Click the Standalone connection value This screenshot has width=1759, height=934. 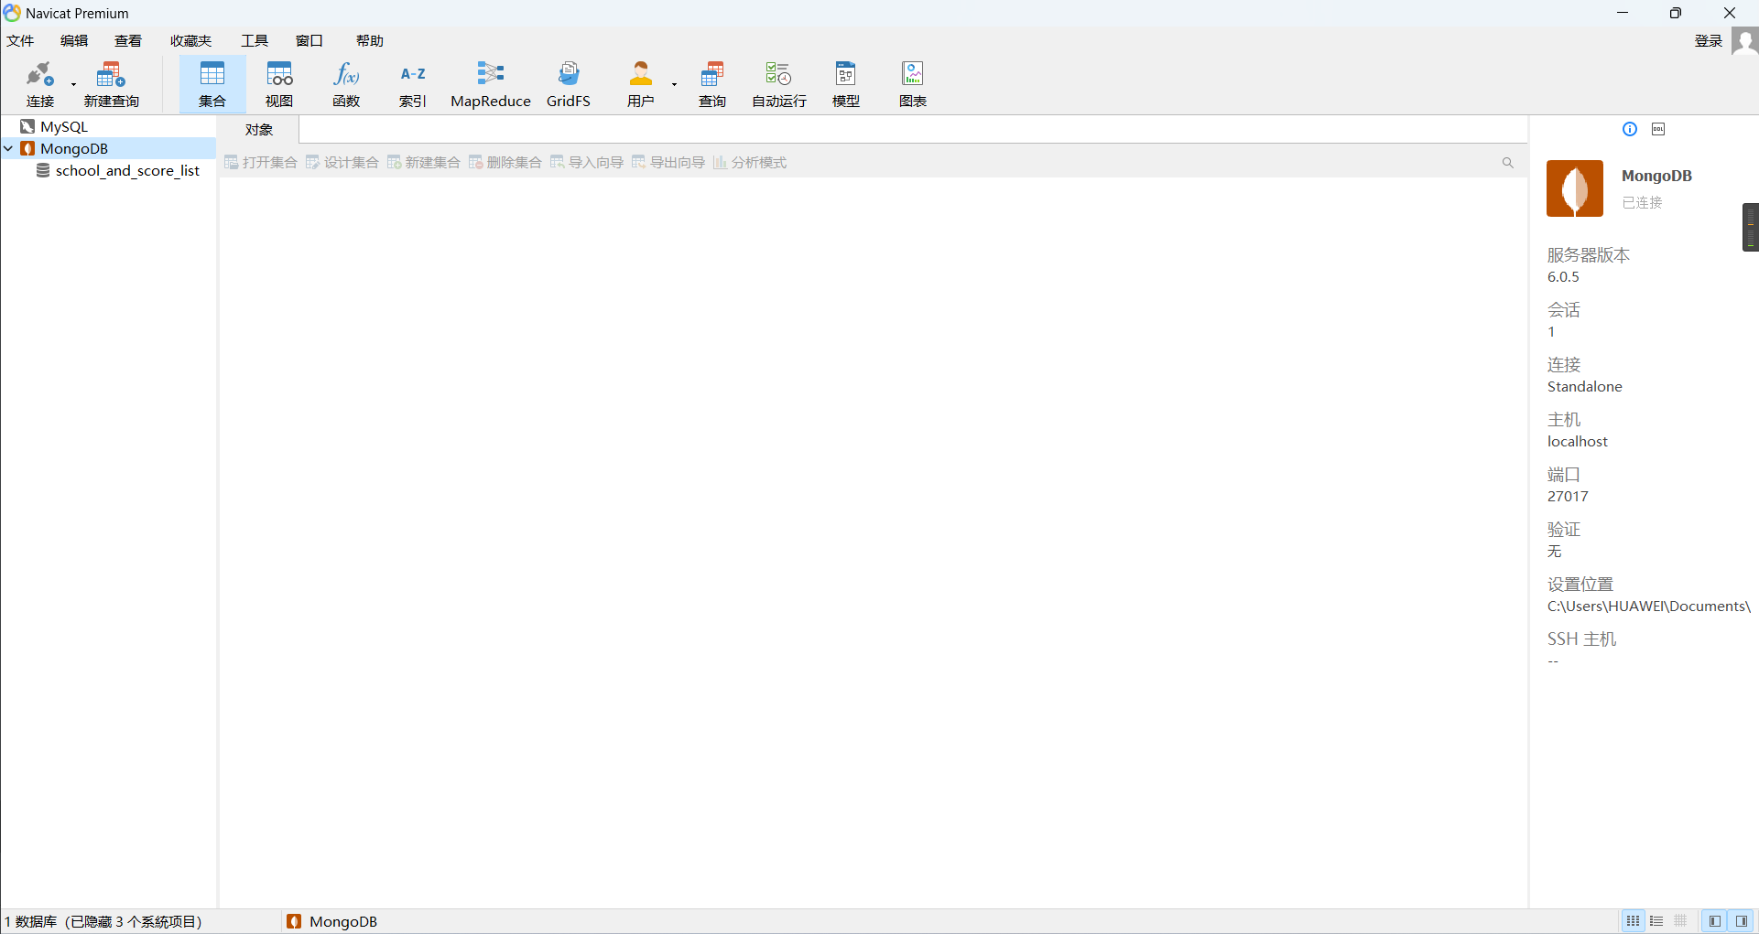tap(1584, 386)
